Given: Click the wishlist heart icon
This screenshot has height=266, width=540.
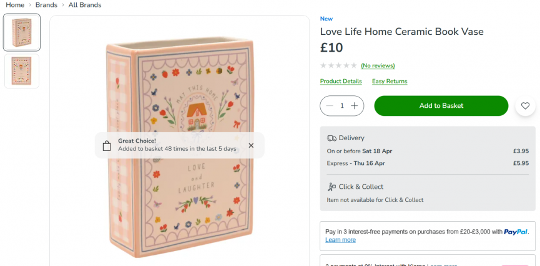Looking at the screenshot, I should [x=526, y=106].
